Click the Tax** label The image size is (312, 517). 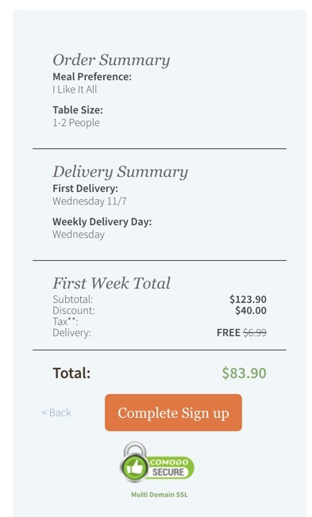pyautogui.click(x=65, y=321)
